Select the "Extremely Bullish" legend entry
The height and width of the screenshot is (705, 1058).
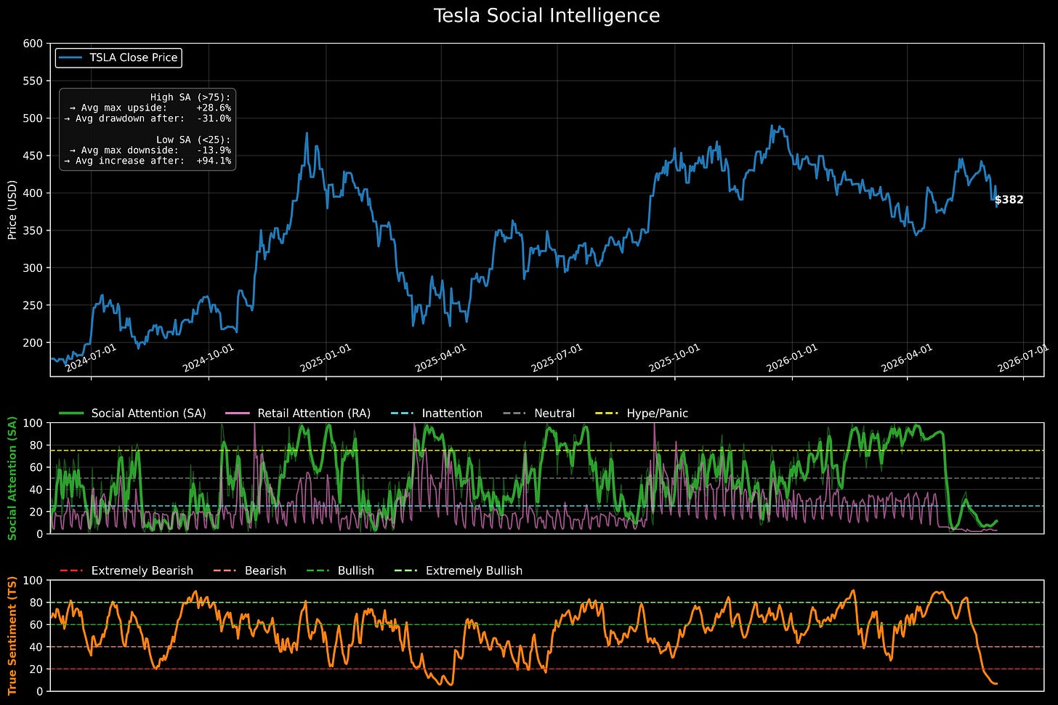pyautogui.click(x=459, y=571)
